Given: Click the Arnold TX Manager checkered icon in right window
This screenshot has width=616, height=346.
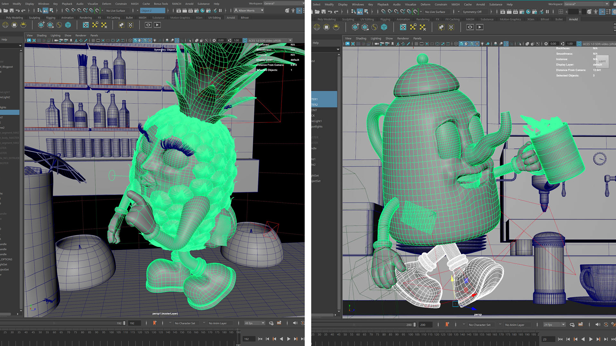Looking at the screenshot, I should click(403, 27).
